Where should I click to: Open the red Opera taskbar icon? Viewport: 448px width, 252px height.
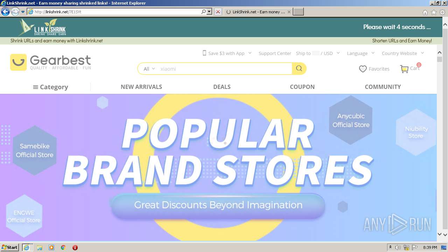pos(75,247)
